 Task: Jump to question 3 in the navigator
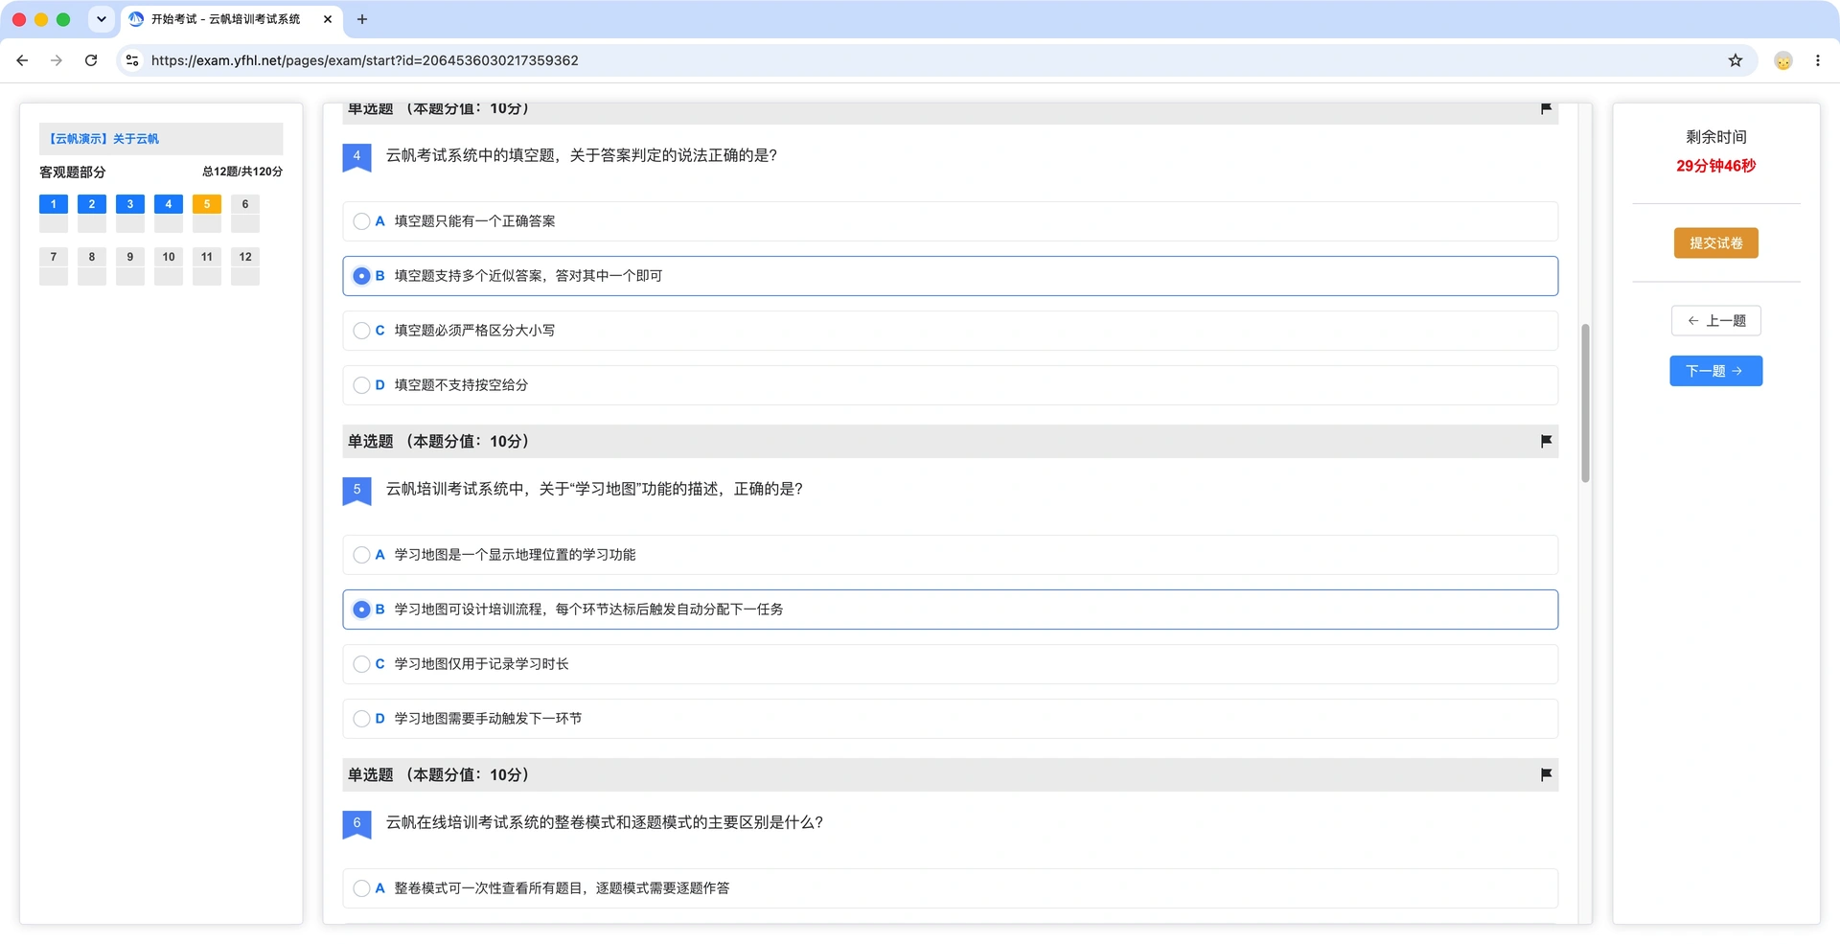pyautogui.click(x=130, y=213)
